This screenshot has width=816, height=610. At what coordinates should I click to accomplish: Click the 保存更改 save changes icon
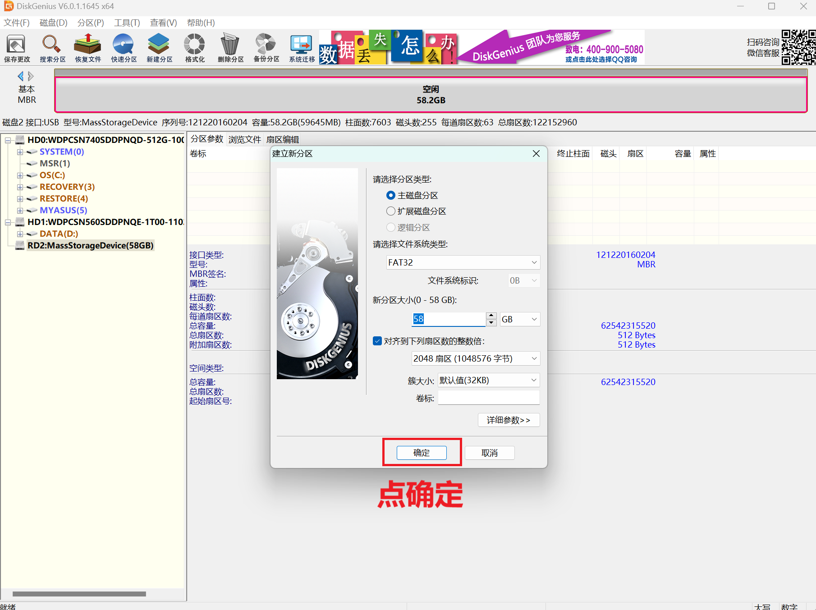[x=17, y=48]
